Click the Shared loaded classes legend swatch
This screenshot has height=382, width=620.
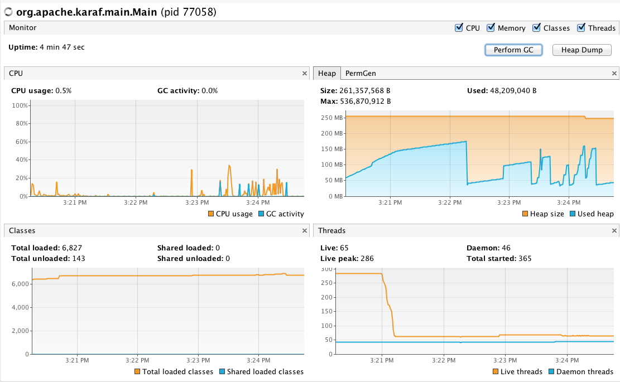tap(222, 371)
